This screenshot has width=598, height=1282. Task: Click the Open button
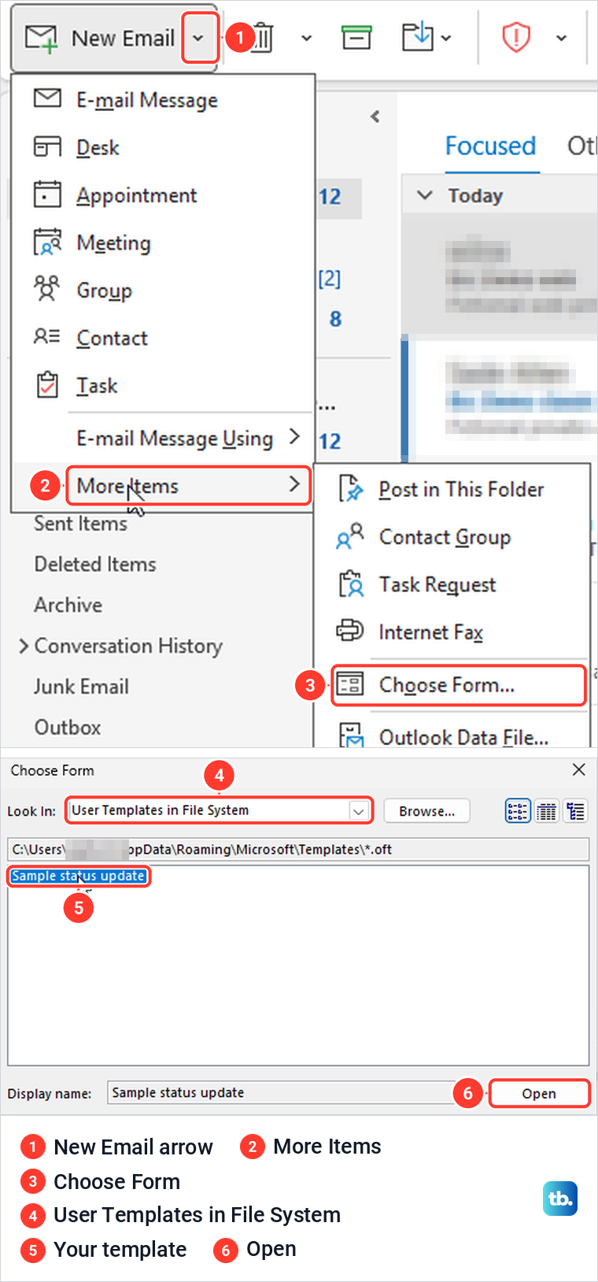(539, 1093)
